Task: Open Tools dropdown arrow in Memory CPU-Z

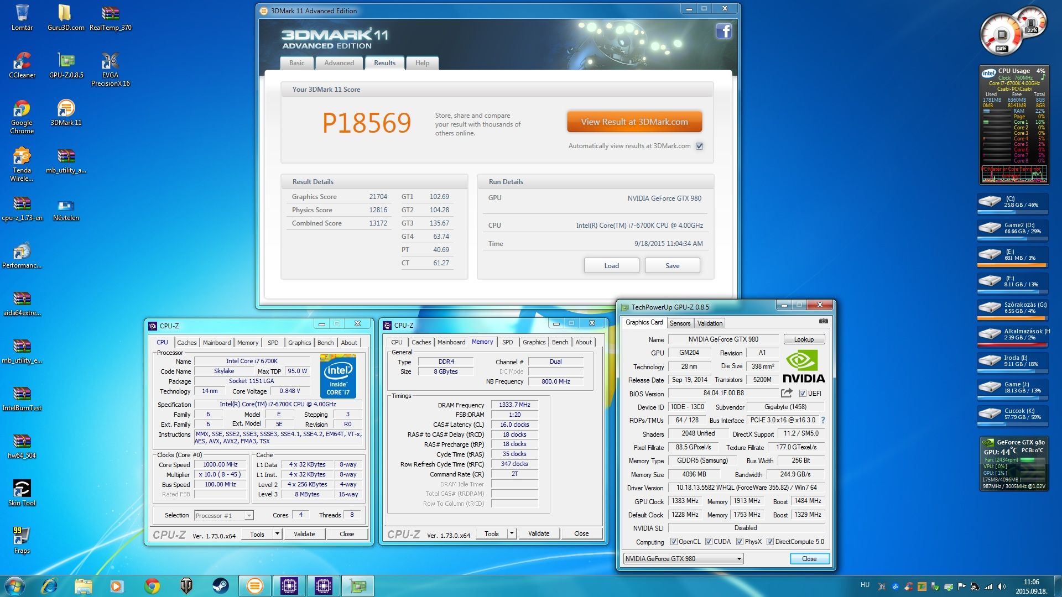Action: [x=512, y=533]
